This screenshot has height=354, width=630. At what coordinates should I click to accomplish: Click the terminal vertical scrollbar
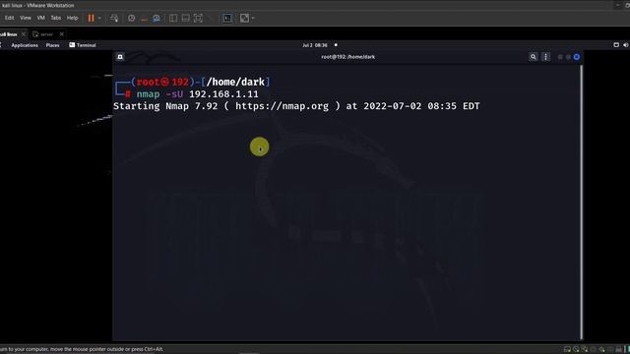581,202
